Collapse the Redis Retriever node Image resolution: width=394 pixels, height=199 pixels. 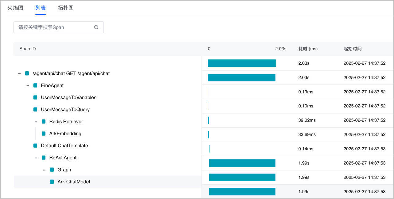click(36, 122)
